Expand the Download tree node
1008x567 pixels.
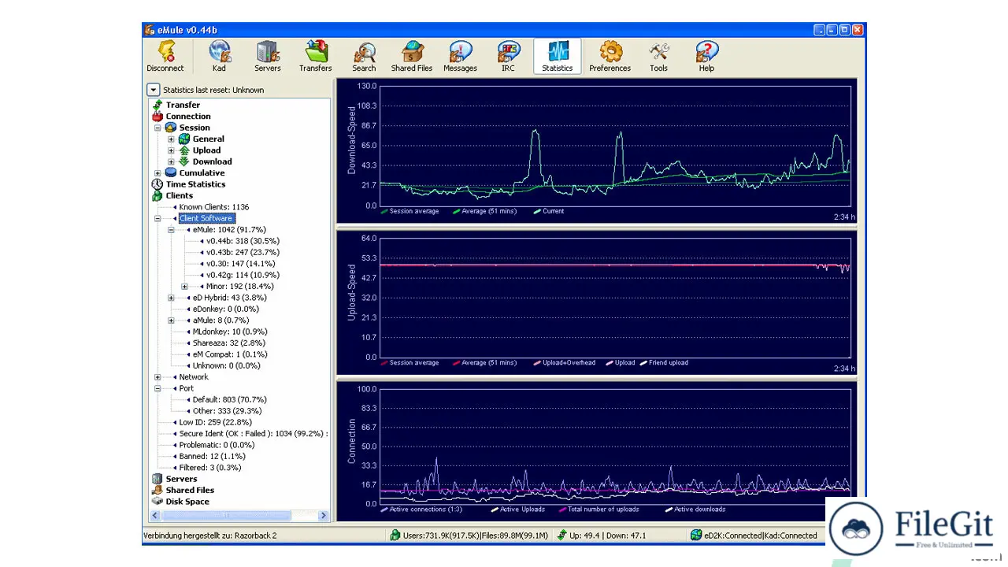(x=171, y=161)
